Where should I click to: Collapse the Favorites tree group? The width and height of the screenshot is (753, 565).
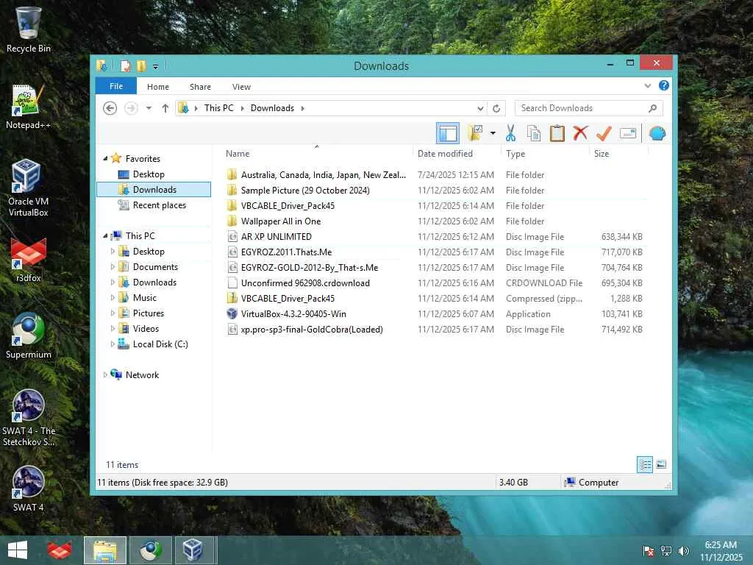click(105, 159)
